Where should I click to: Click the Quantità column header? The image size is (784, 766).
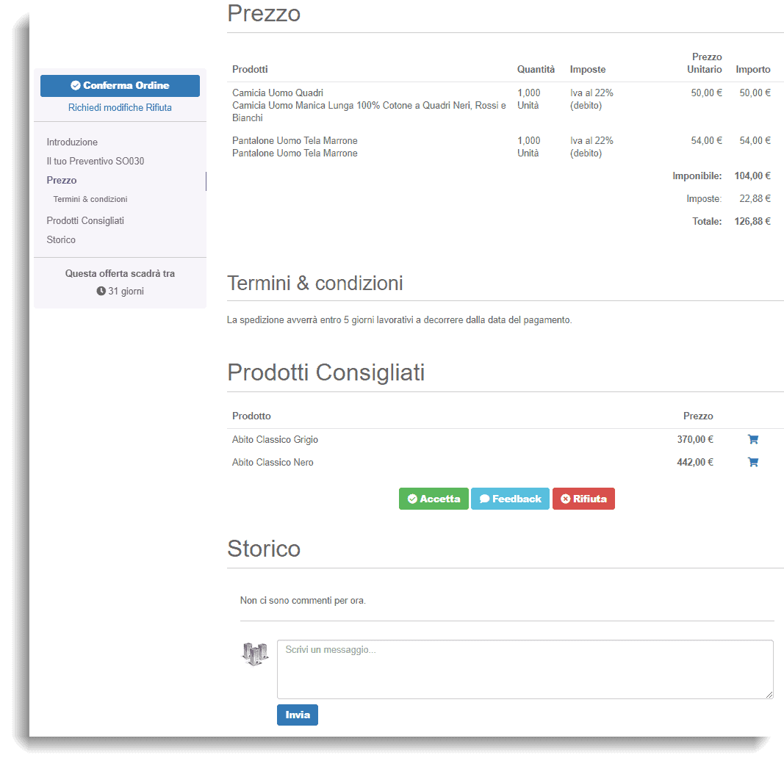click(536, 70)
